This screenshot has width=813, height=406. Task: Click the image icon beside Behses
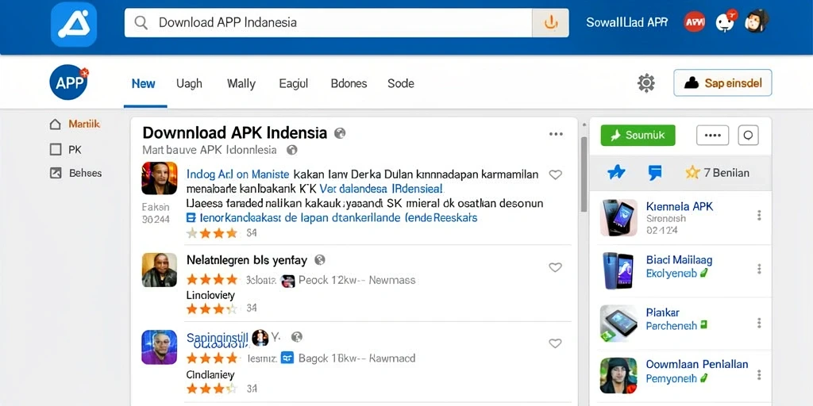tap(56, 173)
